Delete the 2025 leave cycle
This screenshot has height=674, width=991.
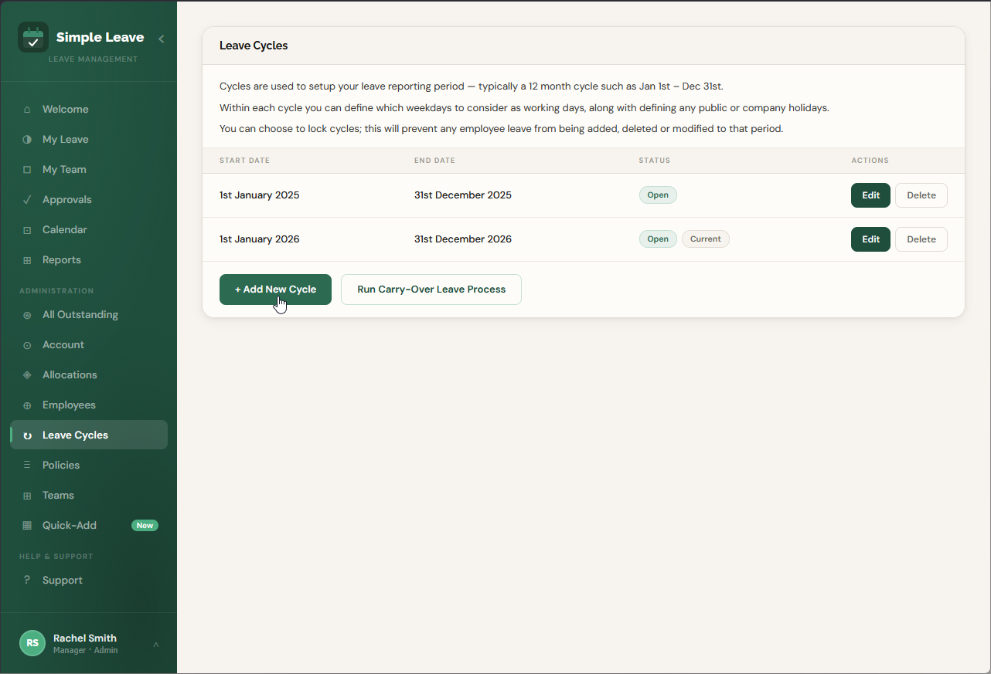(921, 195)
